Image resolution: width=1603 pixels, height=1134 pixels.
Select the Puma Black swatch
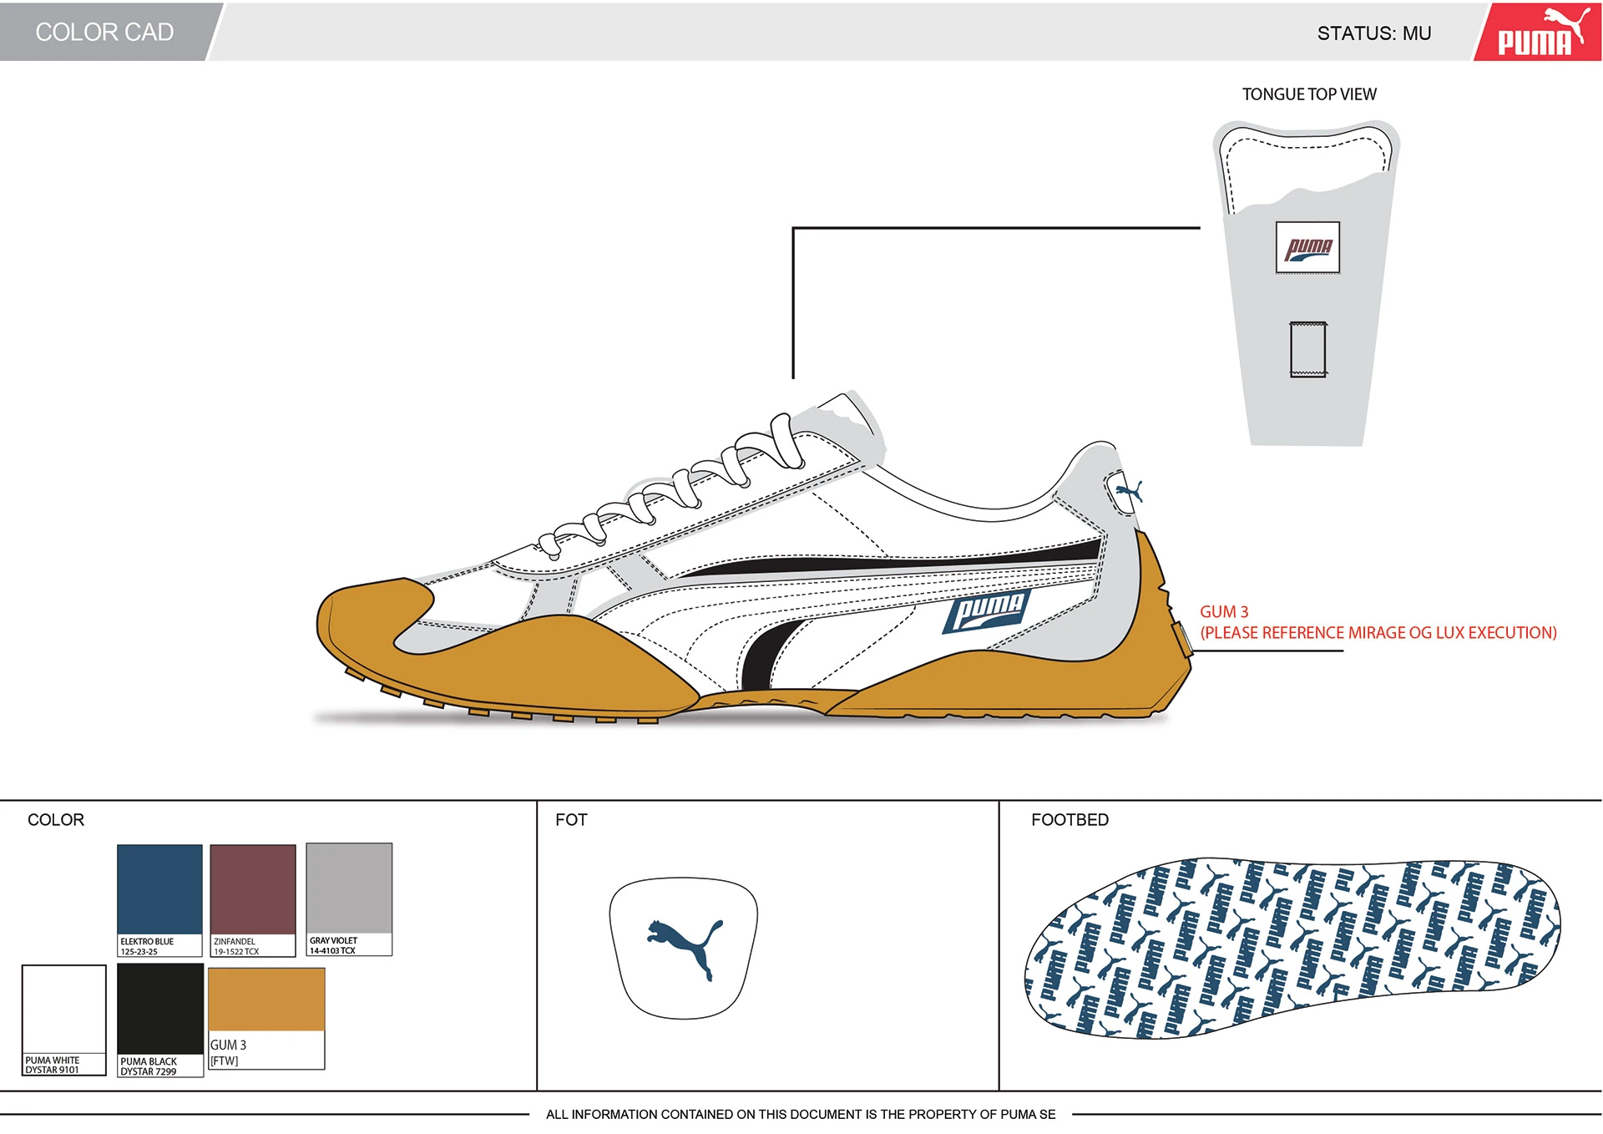[160, 1009]
